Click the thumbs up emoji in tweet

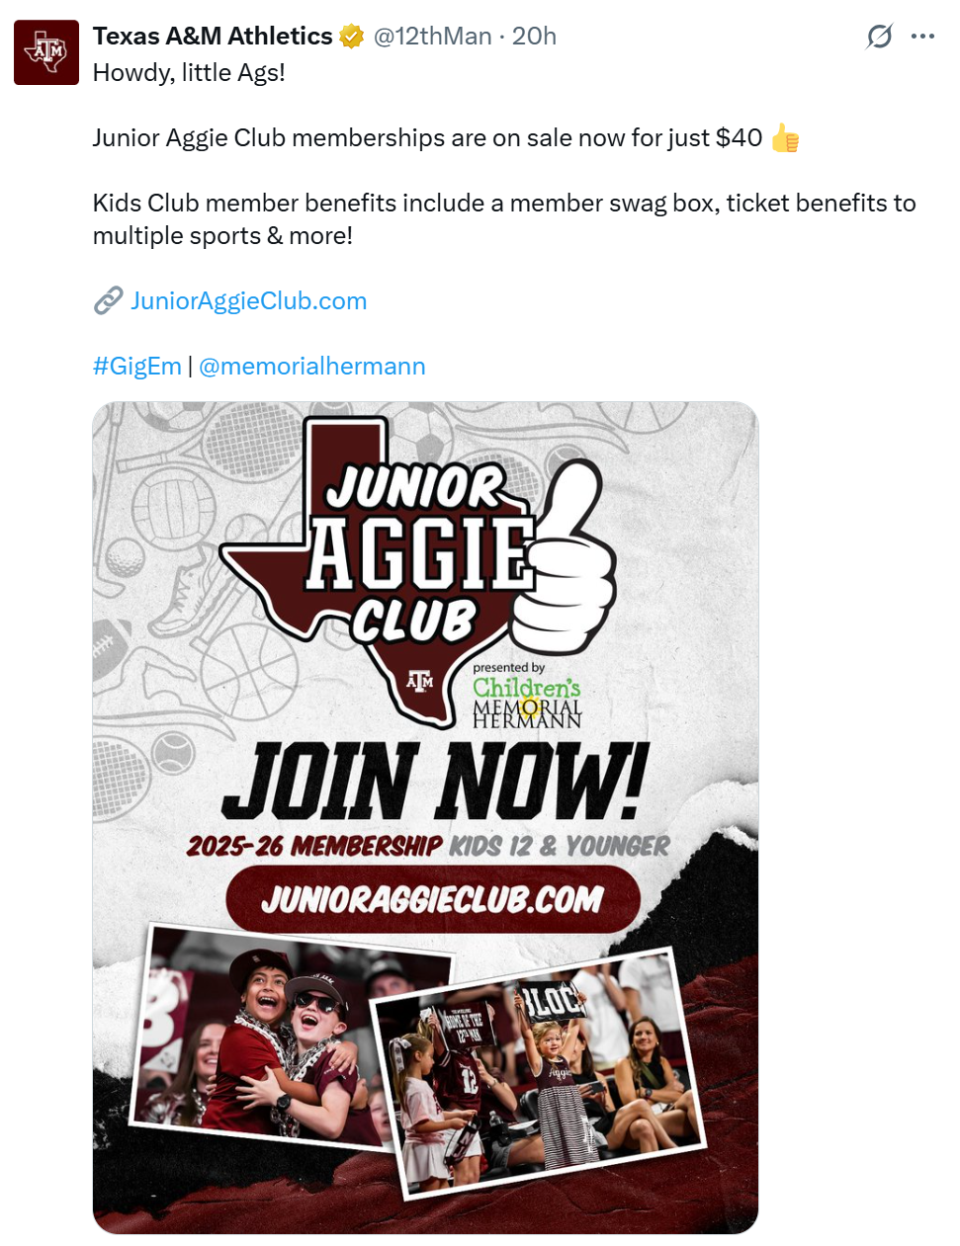(x=785, y=137)
